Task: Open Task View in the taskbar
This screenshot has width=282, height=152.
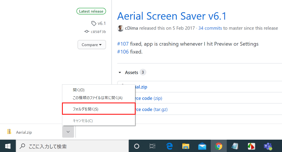Action: pyautogui.click(x=152, y=146)
